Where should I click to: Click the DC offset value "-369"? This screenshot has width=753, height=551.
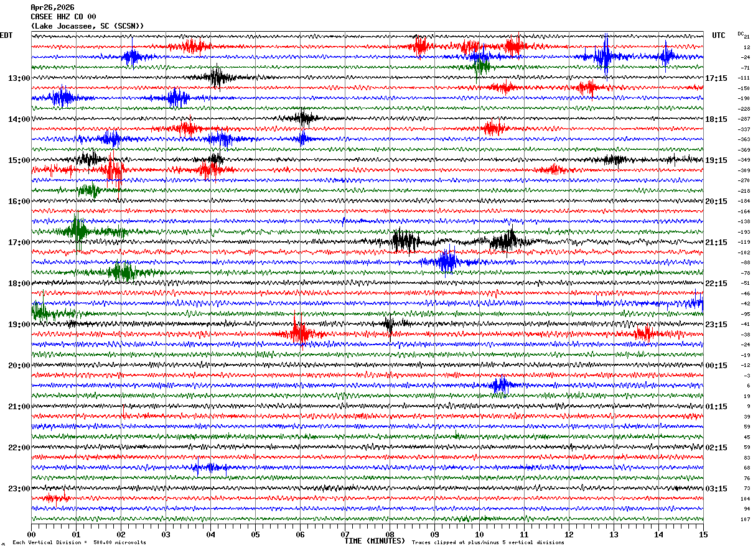(x=744, y=150)
